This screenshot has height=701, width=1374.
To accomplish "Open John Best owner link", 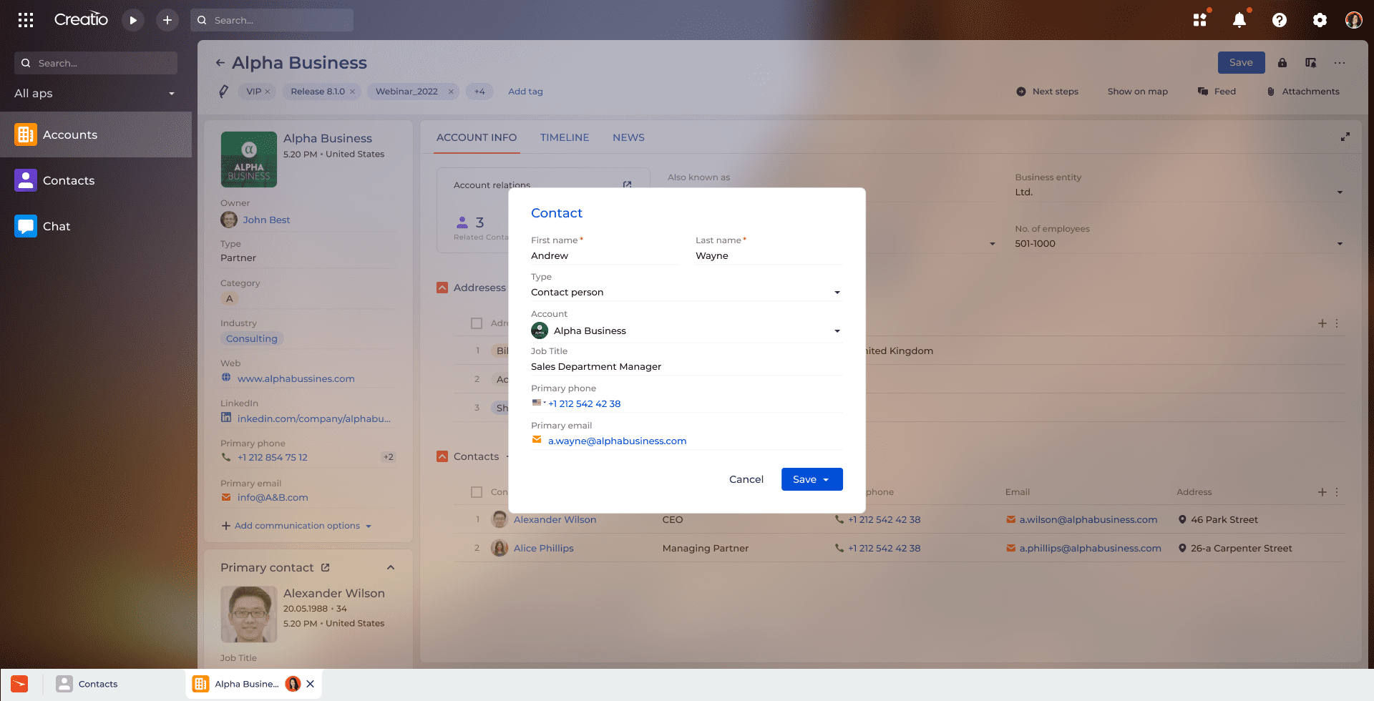I will pos(266,220).
